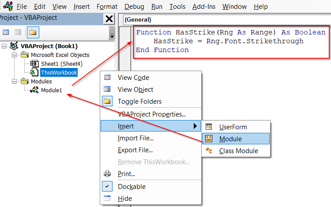331x207 pixels.
Task: Click the View Object context menu icon
Action: click(107, 89)
